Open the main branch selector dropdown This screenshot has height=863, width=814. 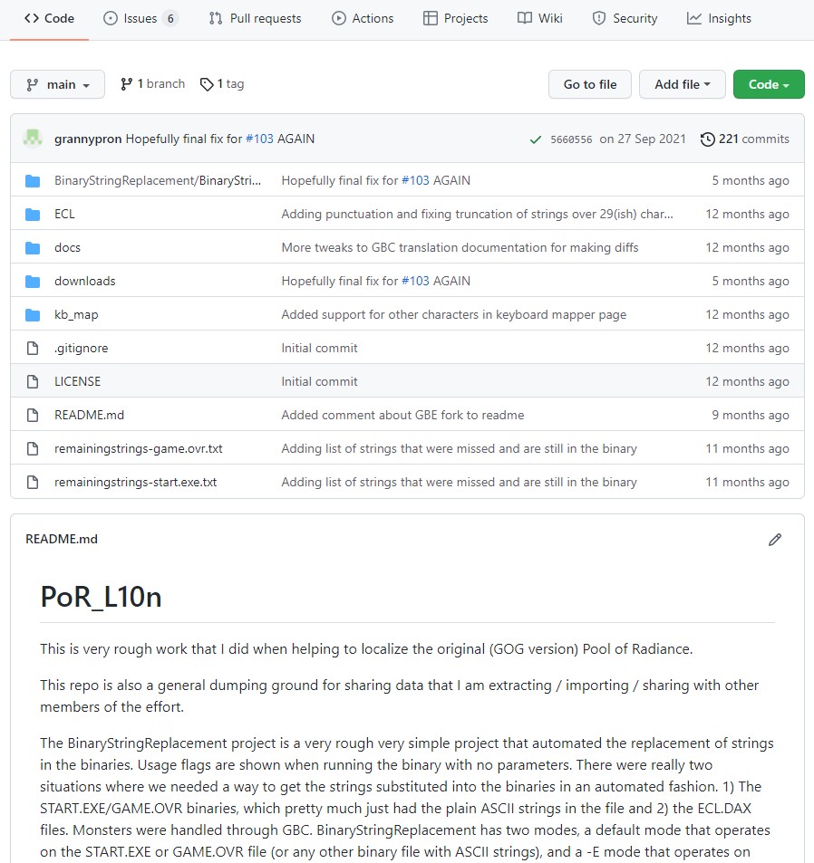point(57,84)
